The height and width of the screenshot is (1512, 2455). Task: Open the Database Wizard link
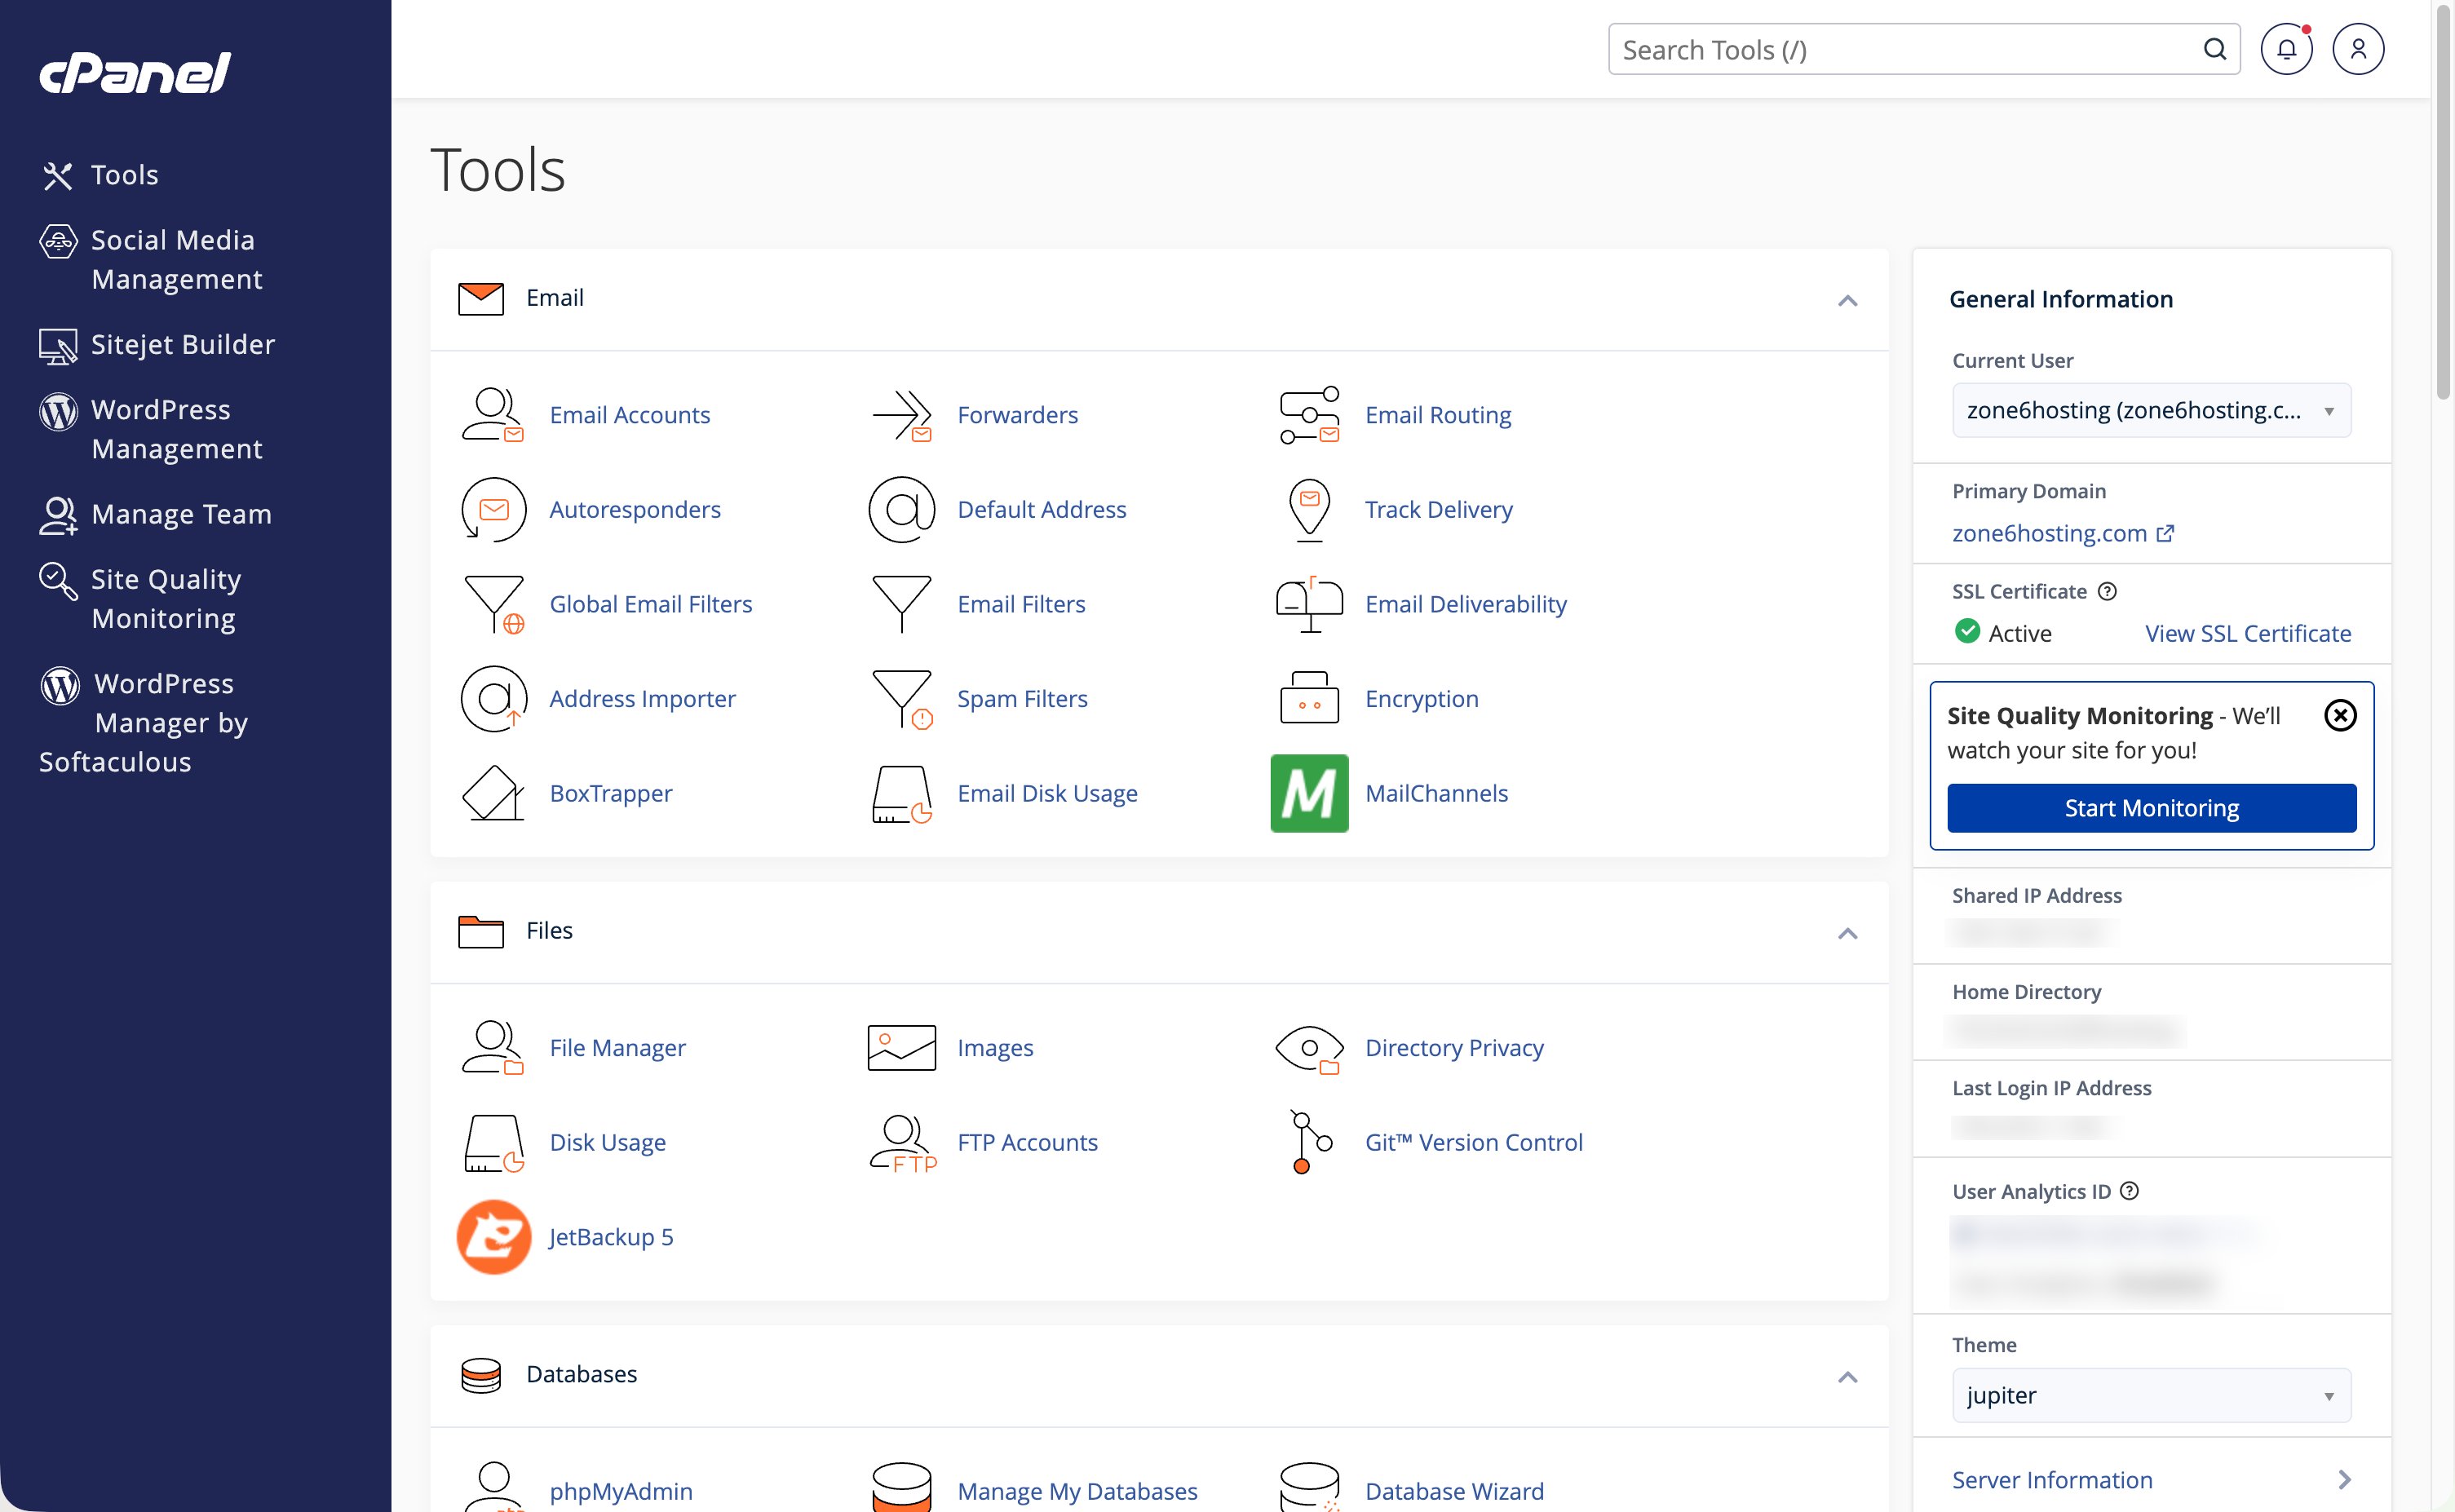pos(1454,1491)
